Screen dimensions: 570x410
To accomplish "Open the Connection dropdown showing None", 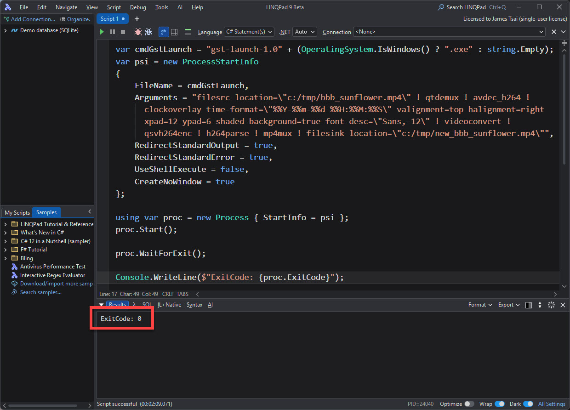I will click(449, 32).
